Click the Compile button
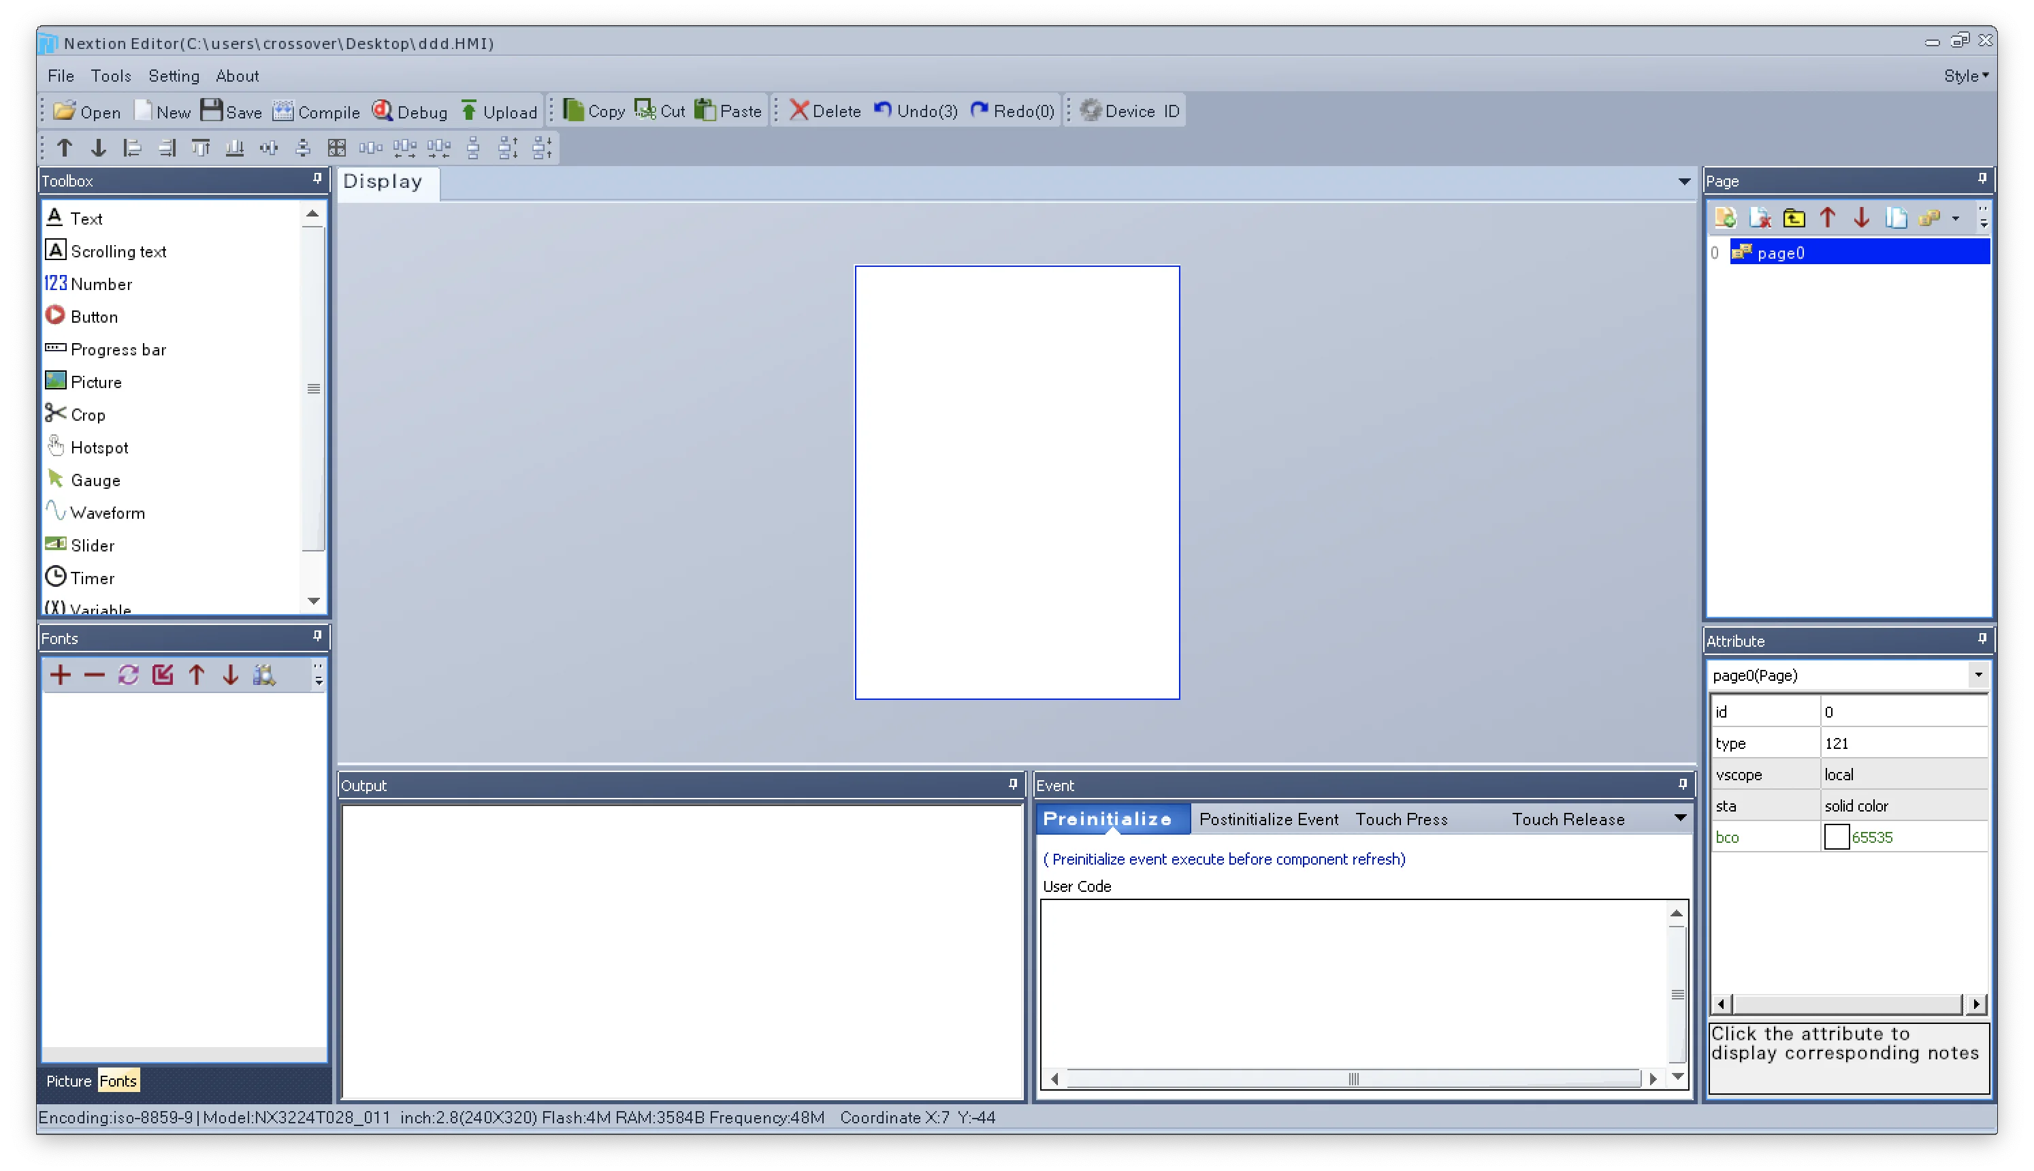 [x=317, y=112]
